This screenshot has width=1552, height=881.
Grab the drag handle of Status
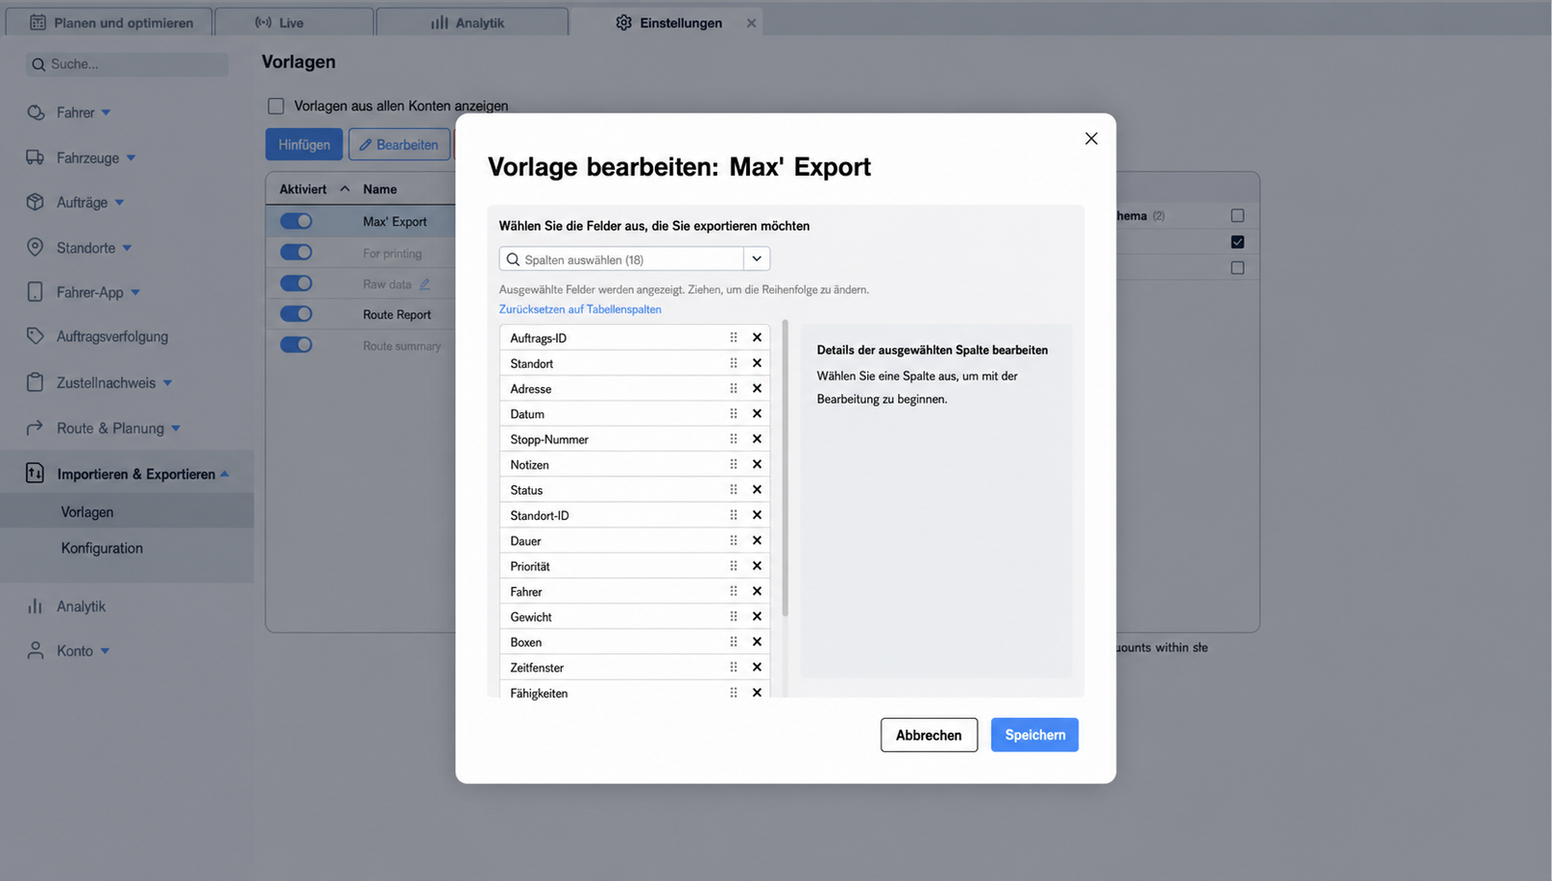[x=733, y=489]
